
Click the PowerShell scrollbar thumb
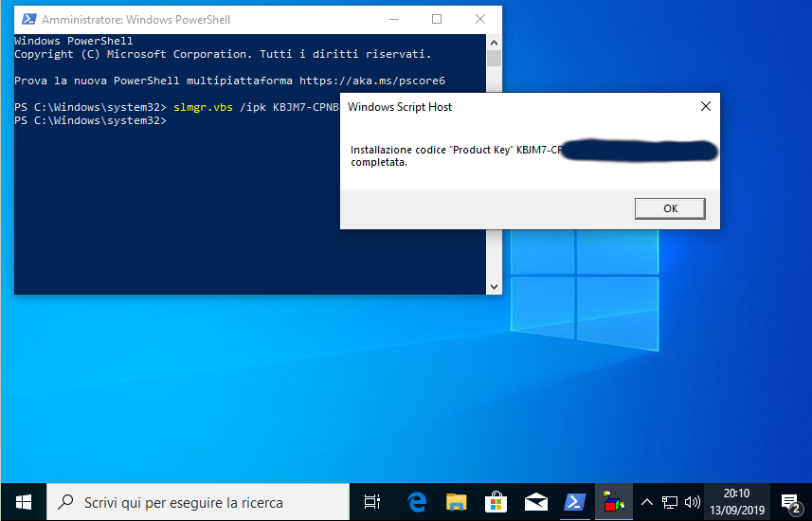pyautogui.click(x=494, y=58)
